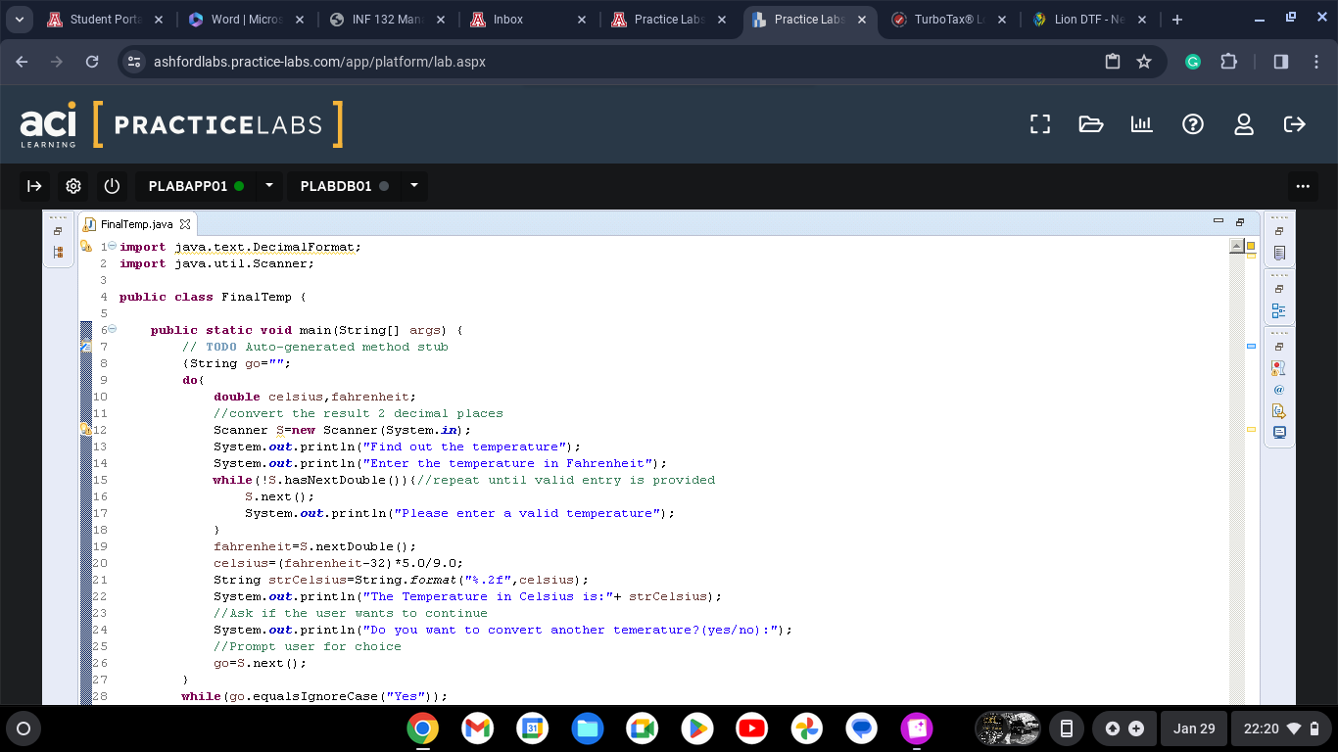1338x752 pixels.
Task: Open Chrome side panel icon
Action: pyautogui.click(x=1281, y=61)
